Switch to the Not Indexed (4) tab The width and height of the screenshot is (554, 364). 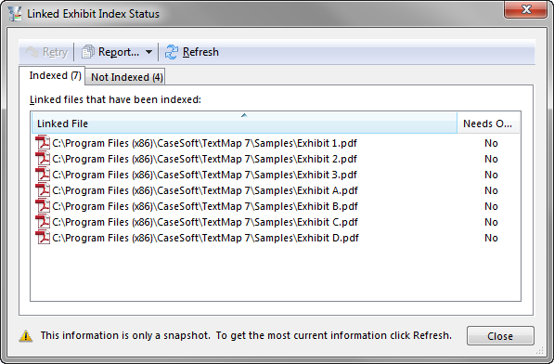click(126, 77)
